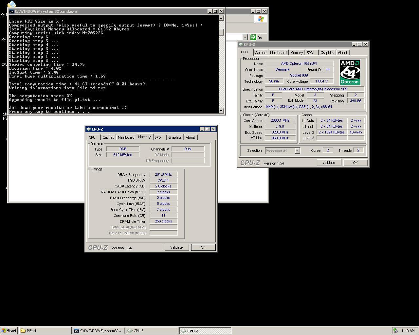419x335 pixels.
Task: Click the cmd.exe scrollbar thumb
Action: [x=221, y=32]
